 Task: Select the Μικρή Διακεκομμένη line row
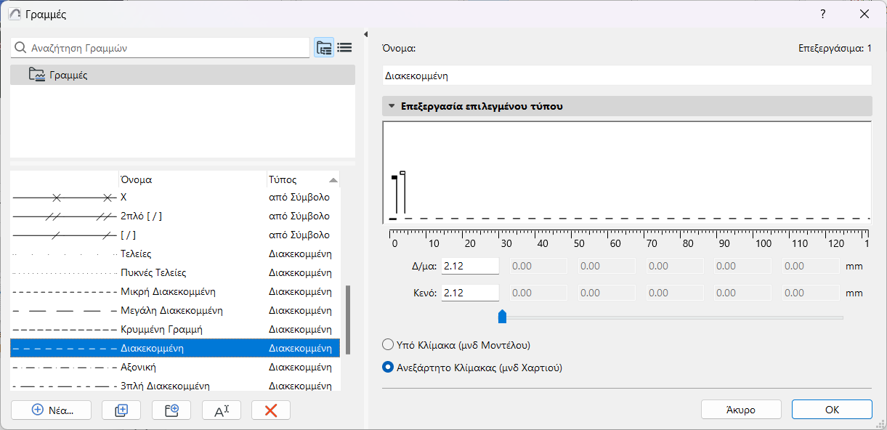[x=175, y=292]
